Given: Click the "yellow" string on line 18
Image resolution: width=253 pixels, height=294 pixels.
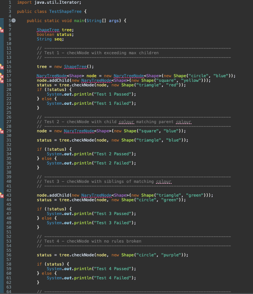Looking at the screenshot, I should click(x=191, y=80).
